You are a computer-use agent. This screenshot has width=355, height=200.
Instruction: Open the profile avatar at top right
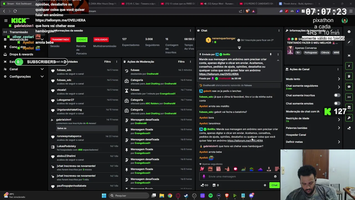pyautogui.click(x=344, y=21)
